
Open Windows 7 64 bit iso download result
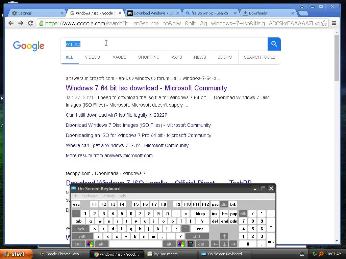point(146,88)
